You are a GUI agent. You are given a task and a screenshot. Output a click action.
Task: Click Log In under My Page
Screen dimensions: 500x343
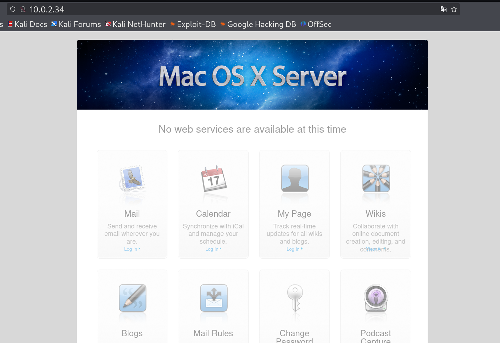294,249
